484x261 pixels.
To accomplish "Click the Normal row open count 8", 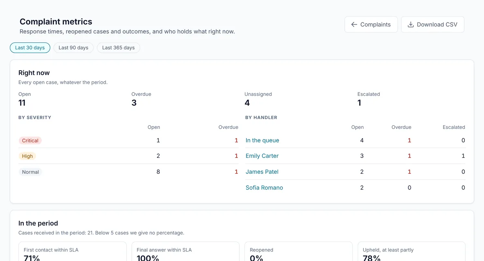I will pos(158,172).
